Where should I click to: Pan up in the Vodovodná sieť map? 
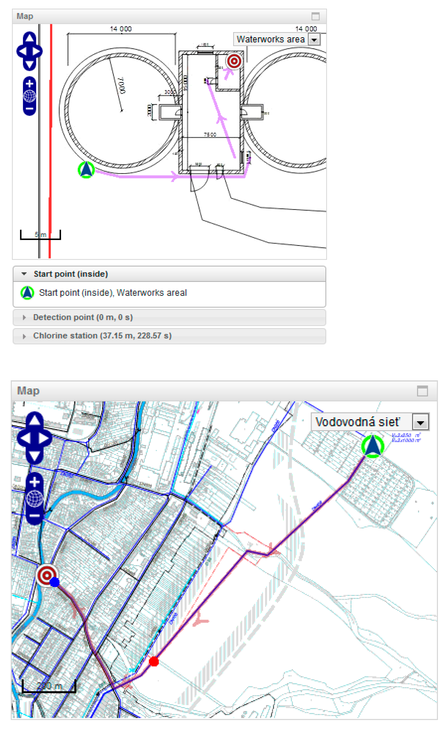pos(35,420)
